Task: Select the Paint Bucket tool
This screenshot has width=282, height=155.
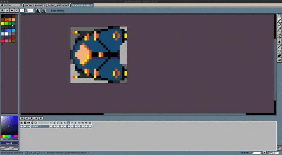Action: click(279, 42)
